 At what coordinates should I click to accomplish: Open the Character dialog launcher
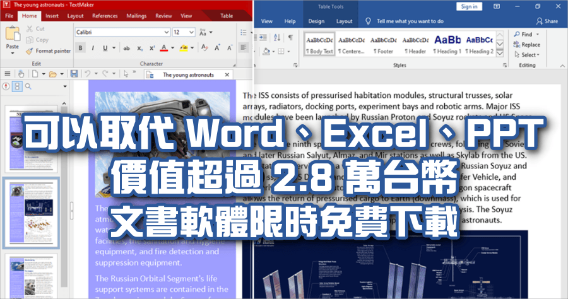(x=234, y=65)
